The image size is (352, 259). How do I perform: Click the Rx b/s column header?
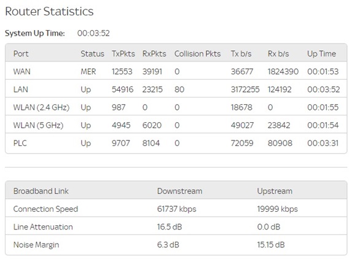pyautogui.click(x=278, y=53)
